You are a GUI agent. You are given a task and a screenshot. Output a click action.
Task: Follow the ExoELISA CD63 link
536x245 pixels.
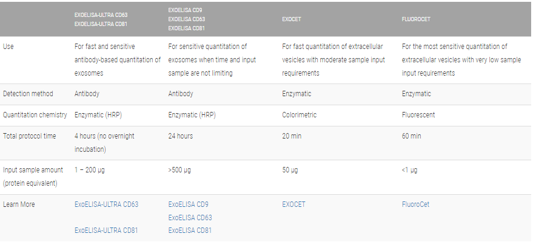pyautogui.click(x=190, y=217)
